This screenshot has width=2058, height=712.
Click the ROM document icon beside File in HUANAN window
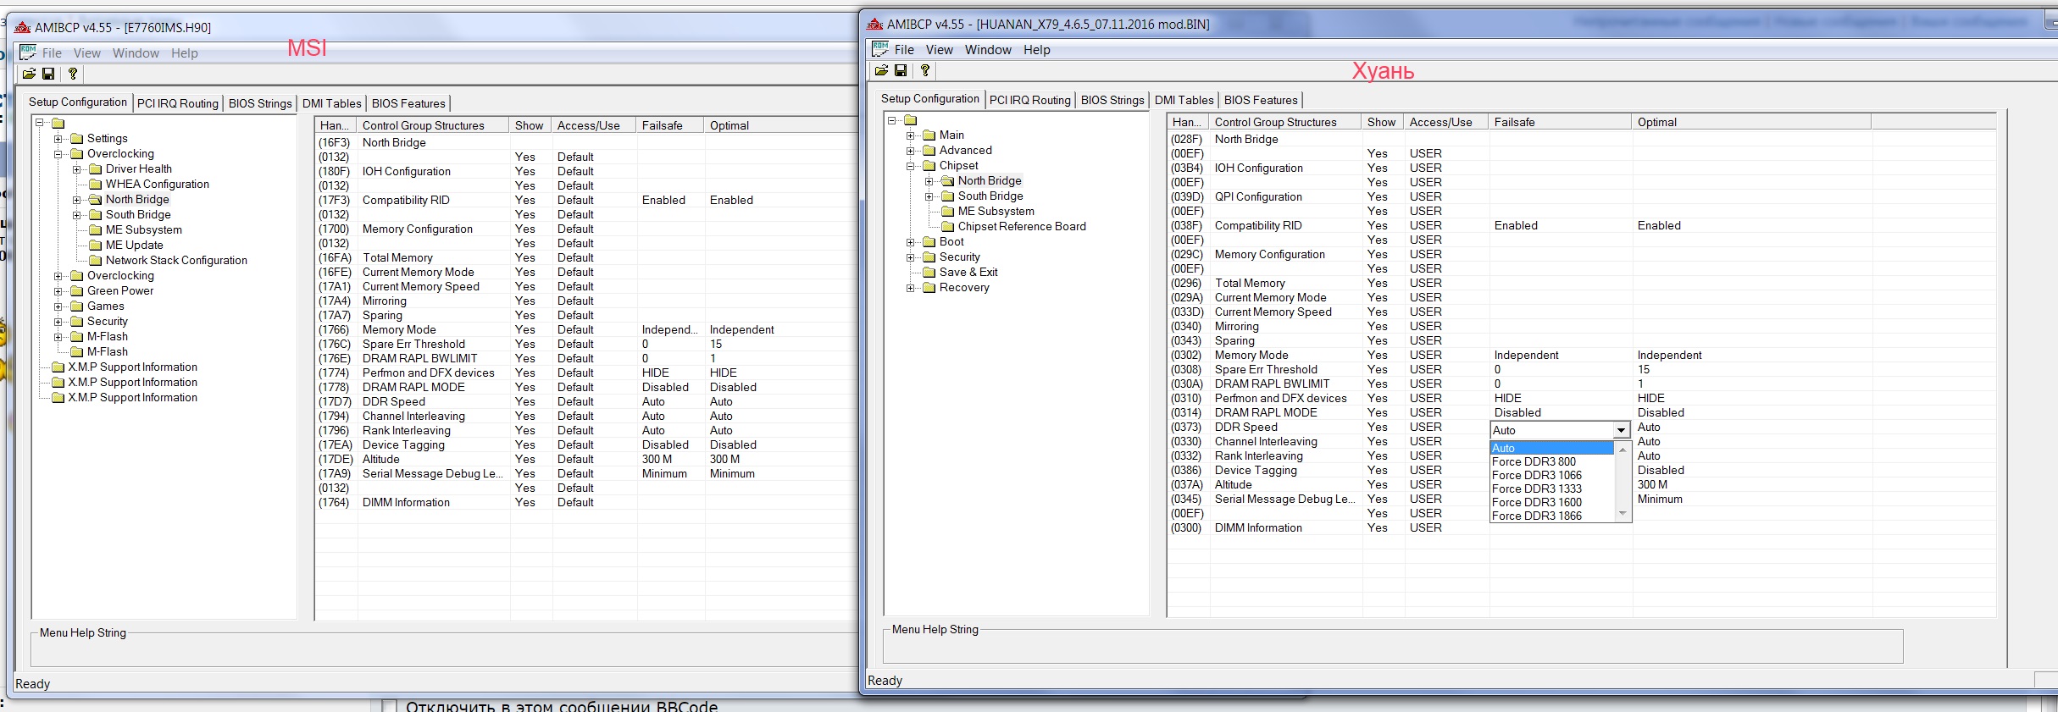[x=880, y=49]
